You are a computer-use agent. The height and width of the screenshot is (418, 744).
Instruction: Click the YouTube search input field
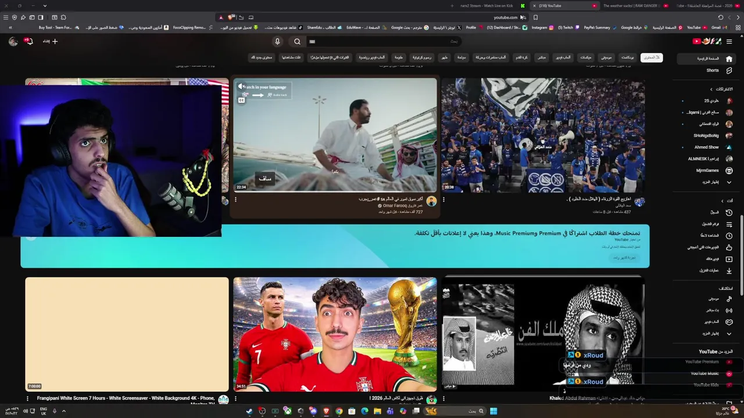(x=384, y=41)
